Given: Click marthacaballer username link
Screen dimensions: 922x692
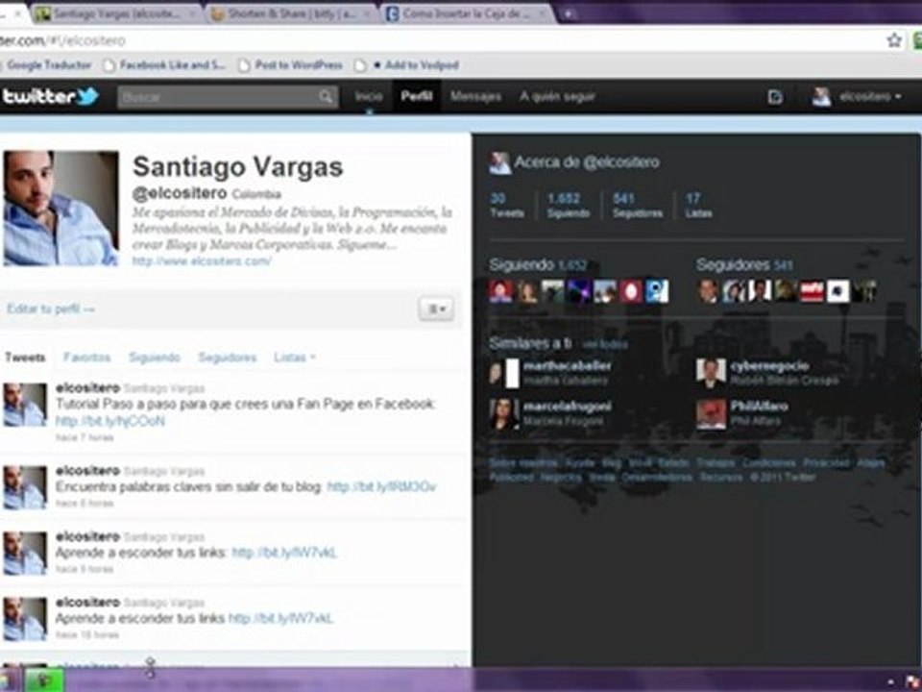Looking at the screenshot, I should [x=568, y=366].
